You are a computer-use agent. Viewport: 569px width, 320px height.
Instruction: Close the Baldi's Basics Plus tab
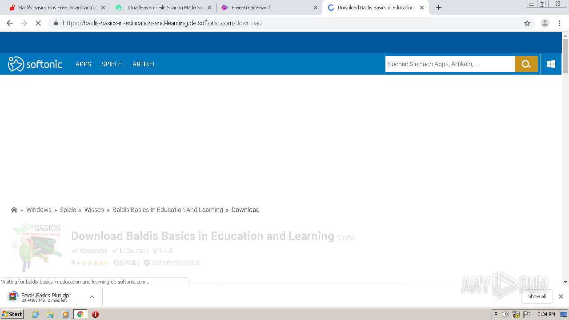pyautogui.click(x=103, y=8)
